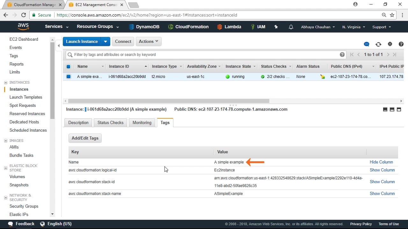
Task: Open the chat feedback bubble icon
Action: 367,44
